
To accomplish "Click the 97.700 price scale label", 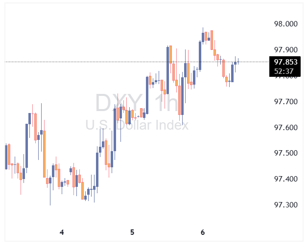I will 286,101.
